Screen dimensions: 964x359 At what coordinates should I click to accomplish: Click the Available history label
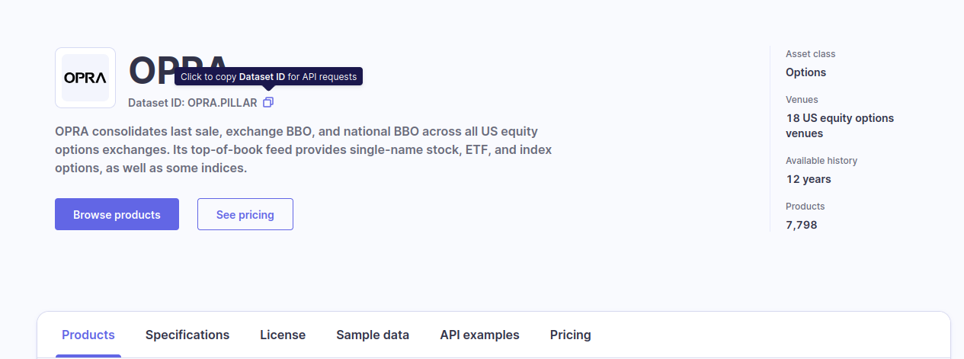pos(821,161)
